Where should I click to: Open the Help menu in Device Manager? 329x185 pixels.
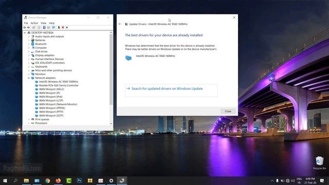(51, 23)
